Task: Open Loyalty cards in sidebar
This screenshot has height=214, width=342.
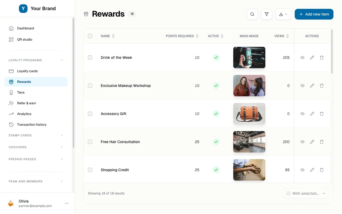Action: pos(36,71)
